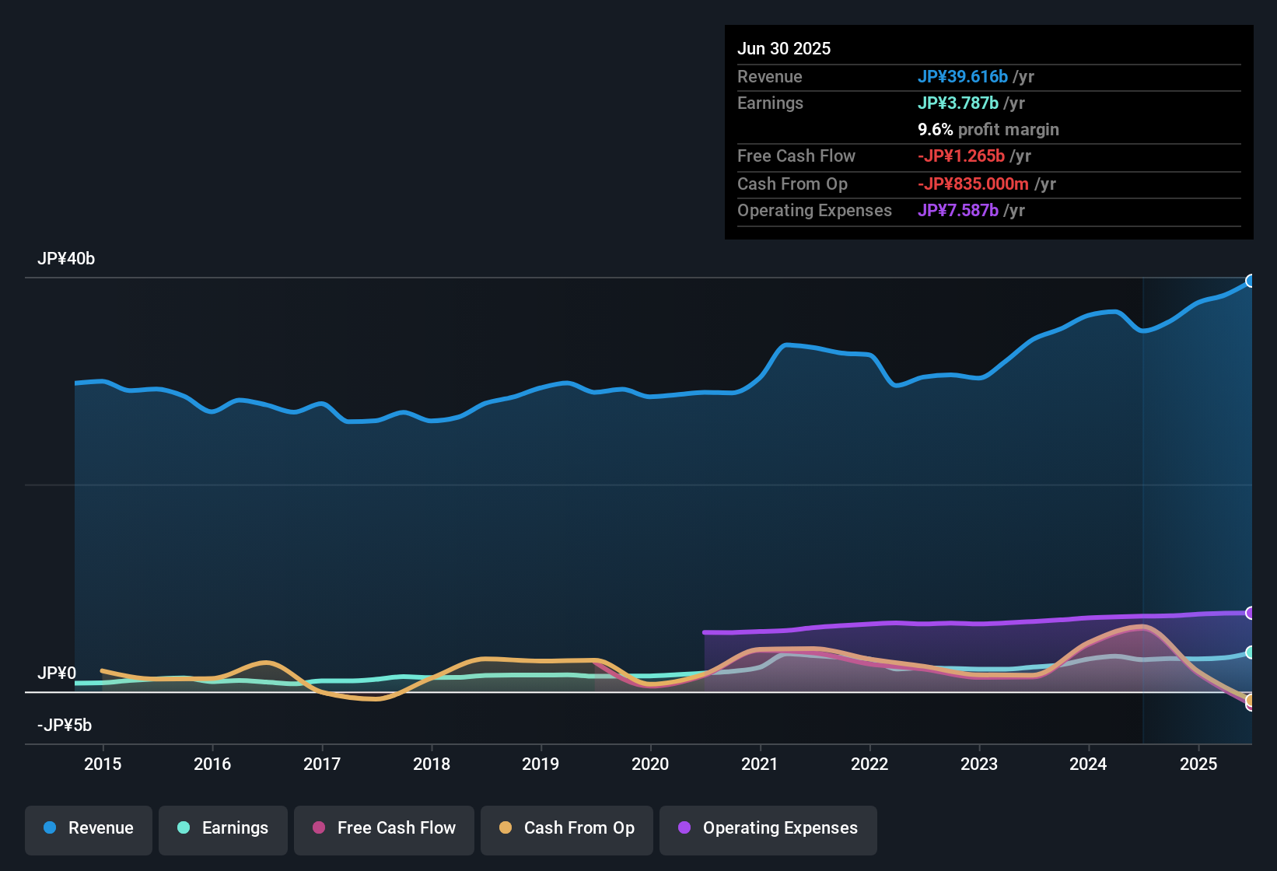
Task: Click the teal Earnings legend dot
Action: [x=184, y=828]
